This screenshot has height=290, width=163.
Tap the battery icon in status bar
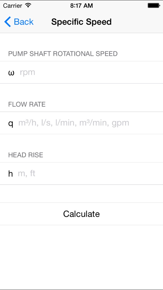[x=154, y=5]
